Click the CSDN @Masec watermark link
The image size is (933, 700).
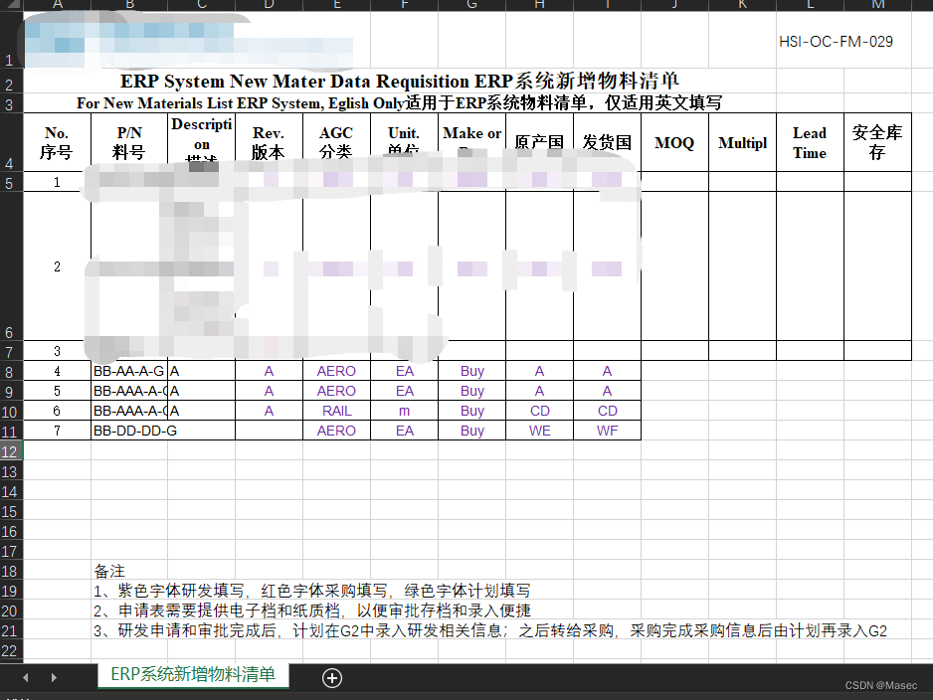[x=882, y=685]
